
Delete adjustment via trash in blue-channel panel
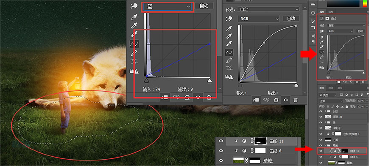pos(209,97)
